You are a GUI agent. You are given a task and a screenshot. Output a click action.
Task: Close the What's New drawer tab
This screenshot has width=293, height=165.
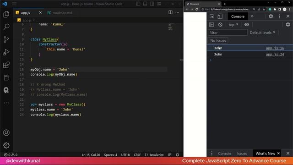[279, 153]
